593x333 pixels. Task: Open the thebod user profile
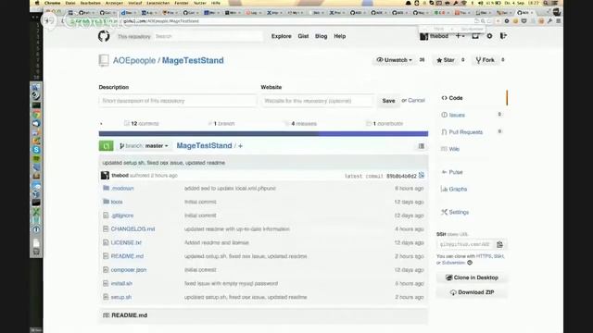point(435,36)
